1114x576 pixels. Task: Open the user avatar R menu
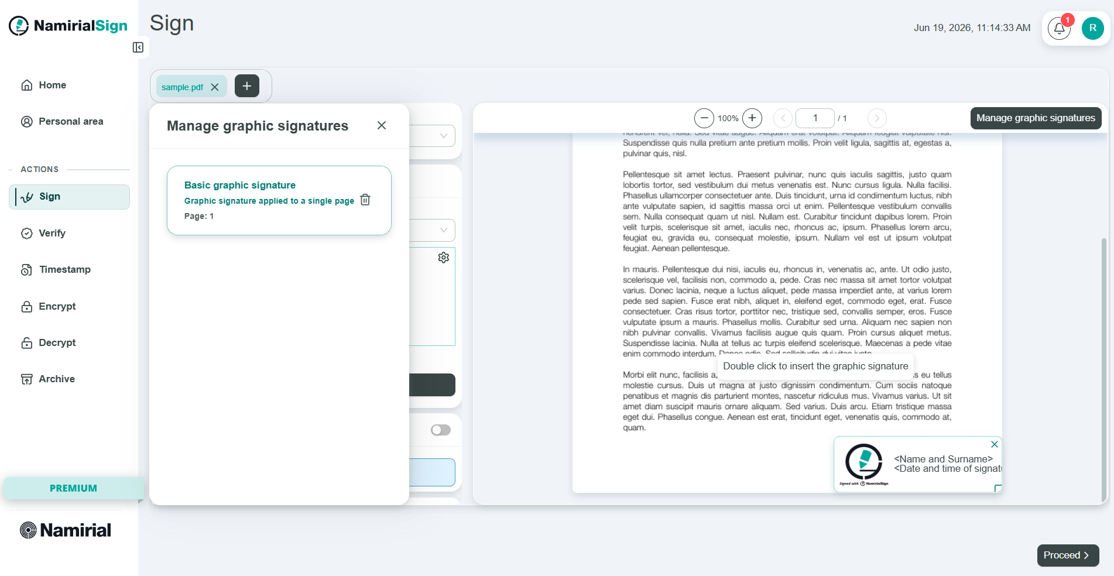point(1092,28)
